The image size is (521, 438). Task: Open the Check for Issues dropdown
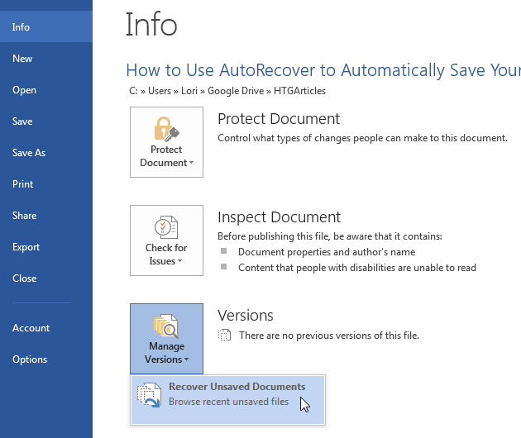(180, 262)
